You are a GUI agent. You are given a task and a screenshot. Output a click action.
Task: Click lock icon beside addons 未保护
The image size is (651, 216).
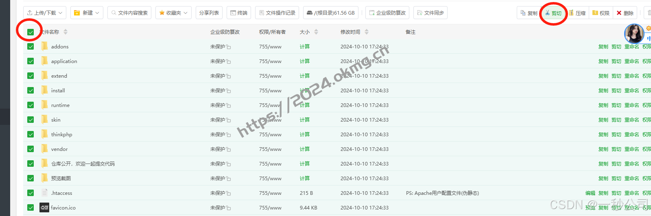click(229, 47)
